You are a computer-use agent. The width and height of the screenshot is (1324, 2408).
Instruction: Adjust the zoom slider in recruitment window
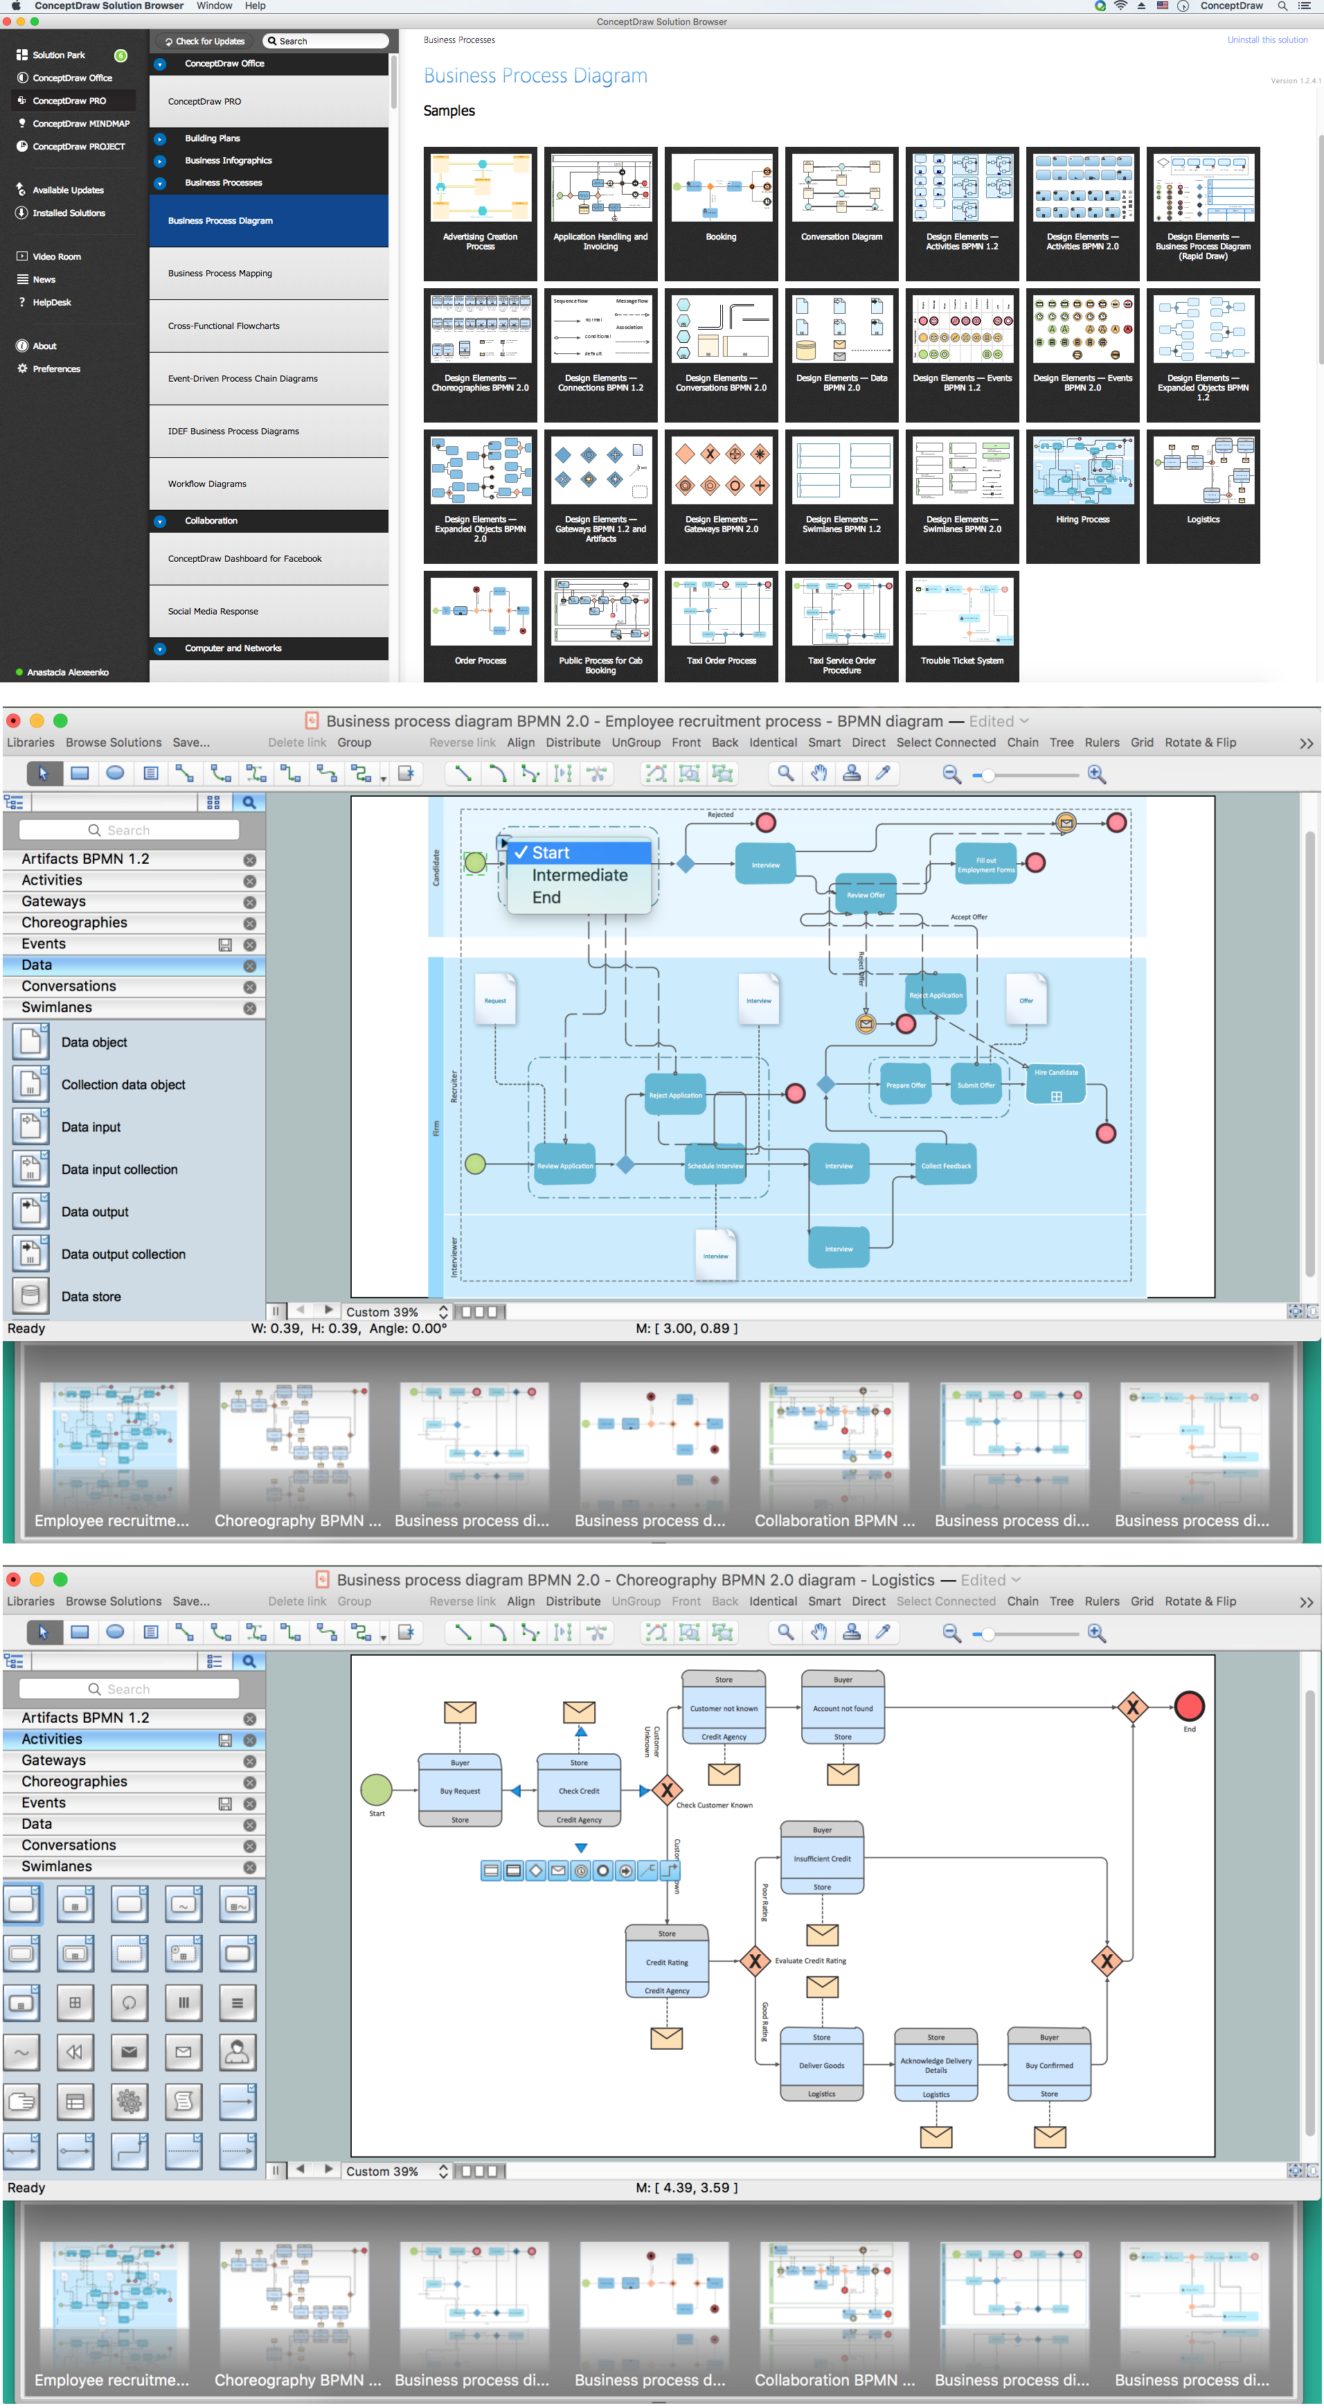click(x=989, y=775)
